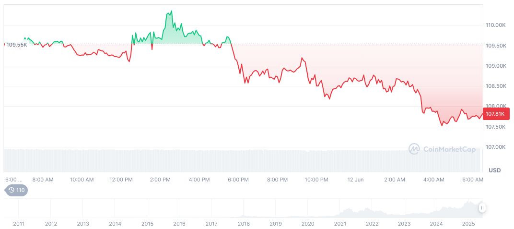Select 2024 on the year navigator
Viewport: 514px width, 229px height.
point(436,224)
